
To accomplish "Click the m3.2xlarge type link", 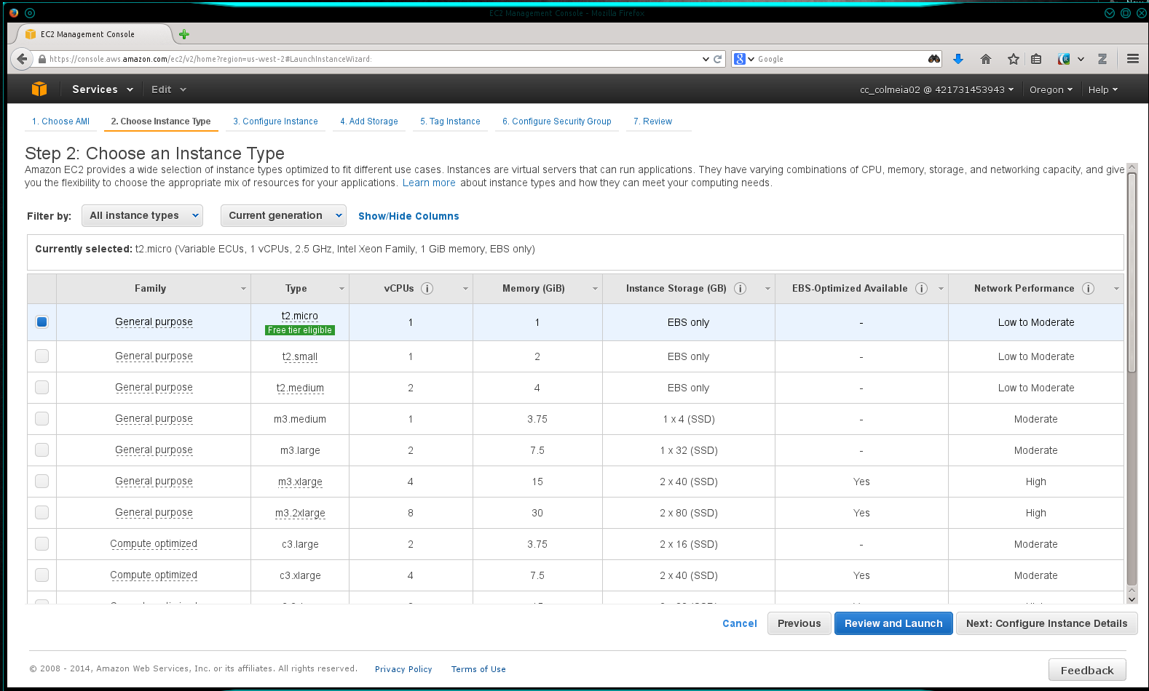I will pyautogui.click(x=300, y=513).
